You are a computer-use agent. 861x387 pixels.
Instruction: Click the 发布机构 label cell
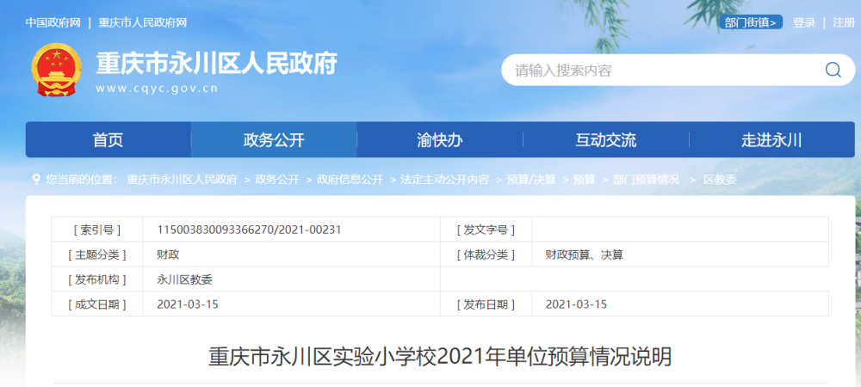click(x=97, y=279)
